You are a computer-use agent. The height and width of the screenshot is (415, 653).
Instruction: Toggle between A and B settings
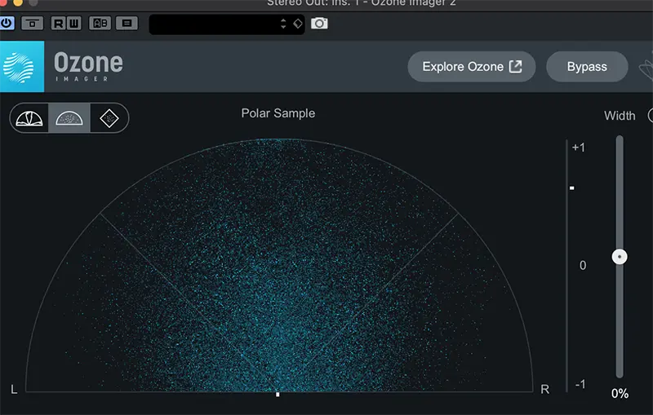click(x=99, y=24)
